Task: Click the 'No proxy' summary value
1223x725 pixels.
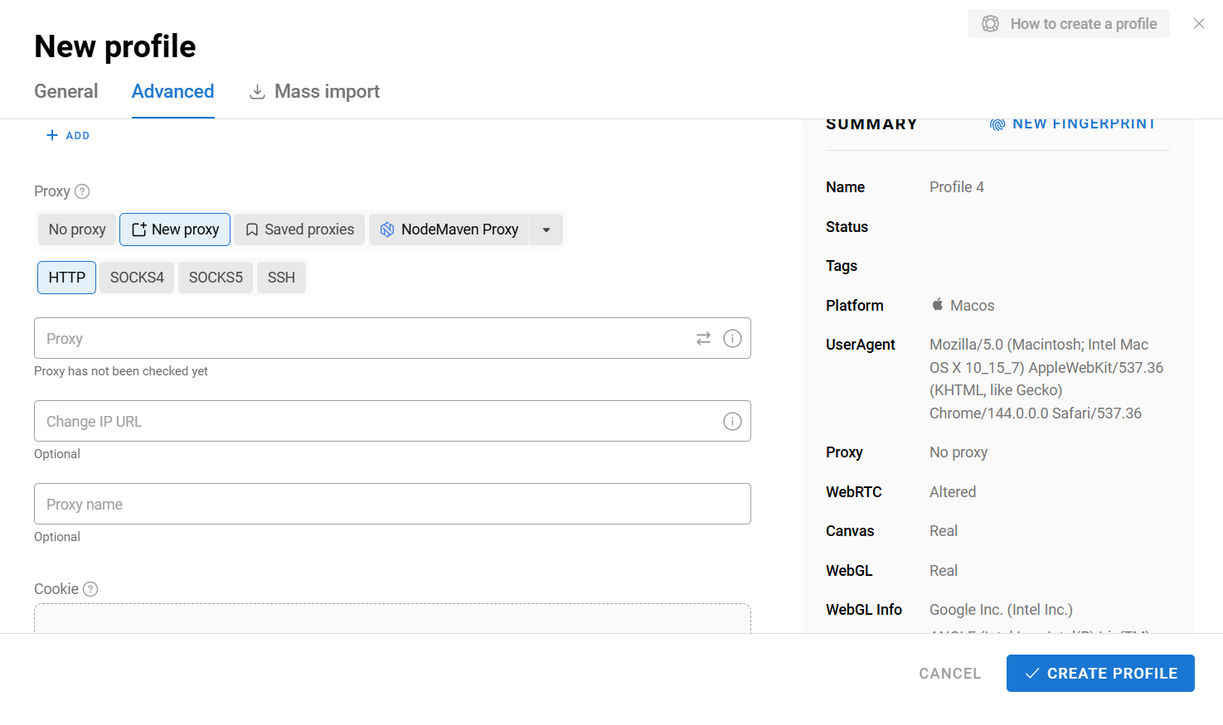Action: click(959, 452)
